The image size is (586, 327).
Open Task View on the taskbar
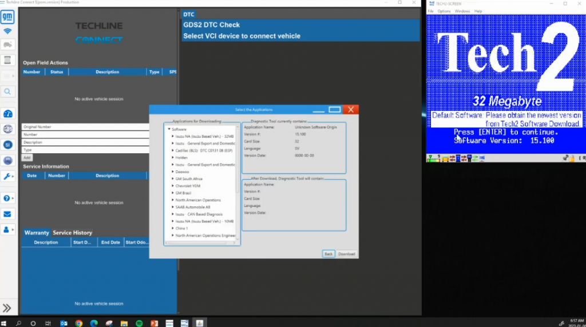pyautogui.click(x=48, y=323)
